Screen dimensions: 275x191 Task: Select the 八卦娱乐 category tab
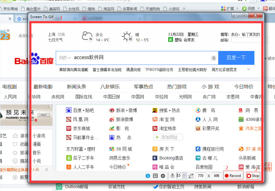tap(110, 87)
